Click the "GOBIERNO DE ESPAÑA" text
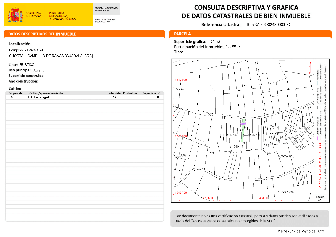336x237 pixels. click(x=34, y=14)
